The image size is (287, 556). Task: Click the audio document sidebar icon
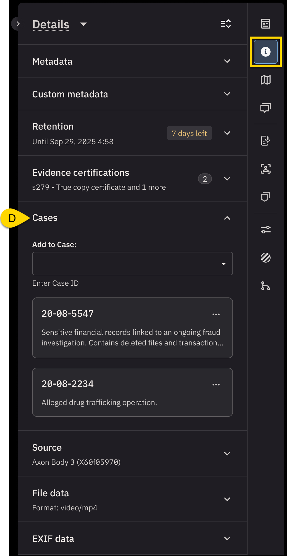tap(265, 141)
